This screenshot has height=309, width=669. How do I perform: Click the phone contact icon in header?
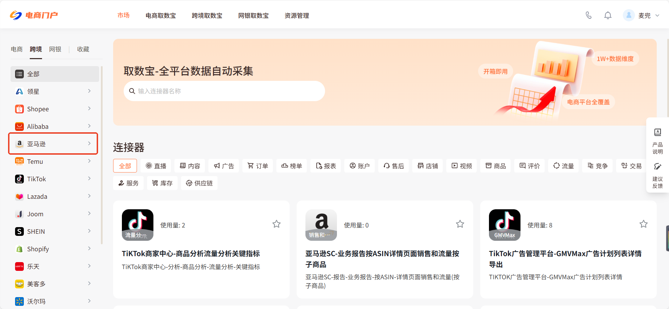[x=588, y=15]
